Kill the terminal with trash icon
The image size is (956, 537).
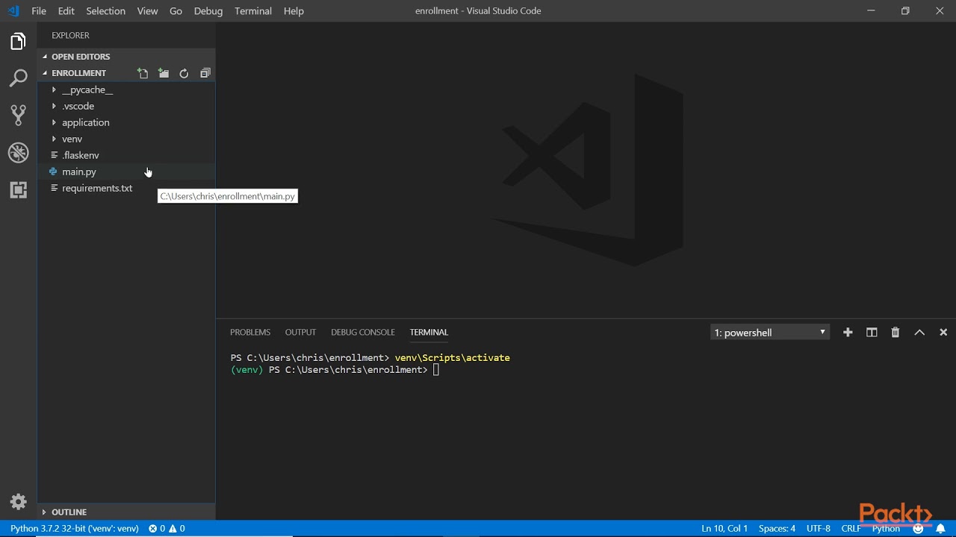896,333
